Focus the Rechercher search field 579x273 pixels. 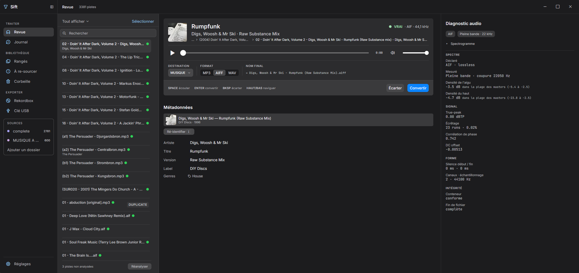108,33
